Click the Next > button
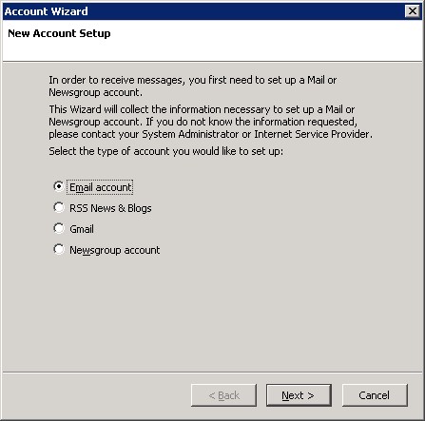Screen dimensions: 425x421 tap(299, 395)
